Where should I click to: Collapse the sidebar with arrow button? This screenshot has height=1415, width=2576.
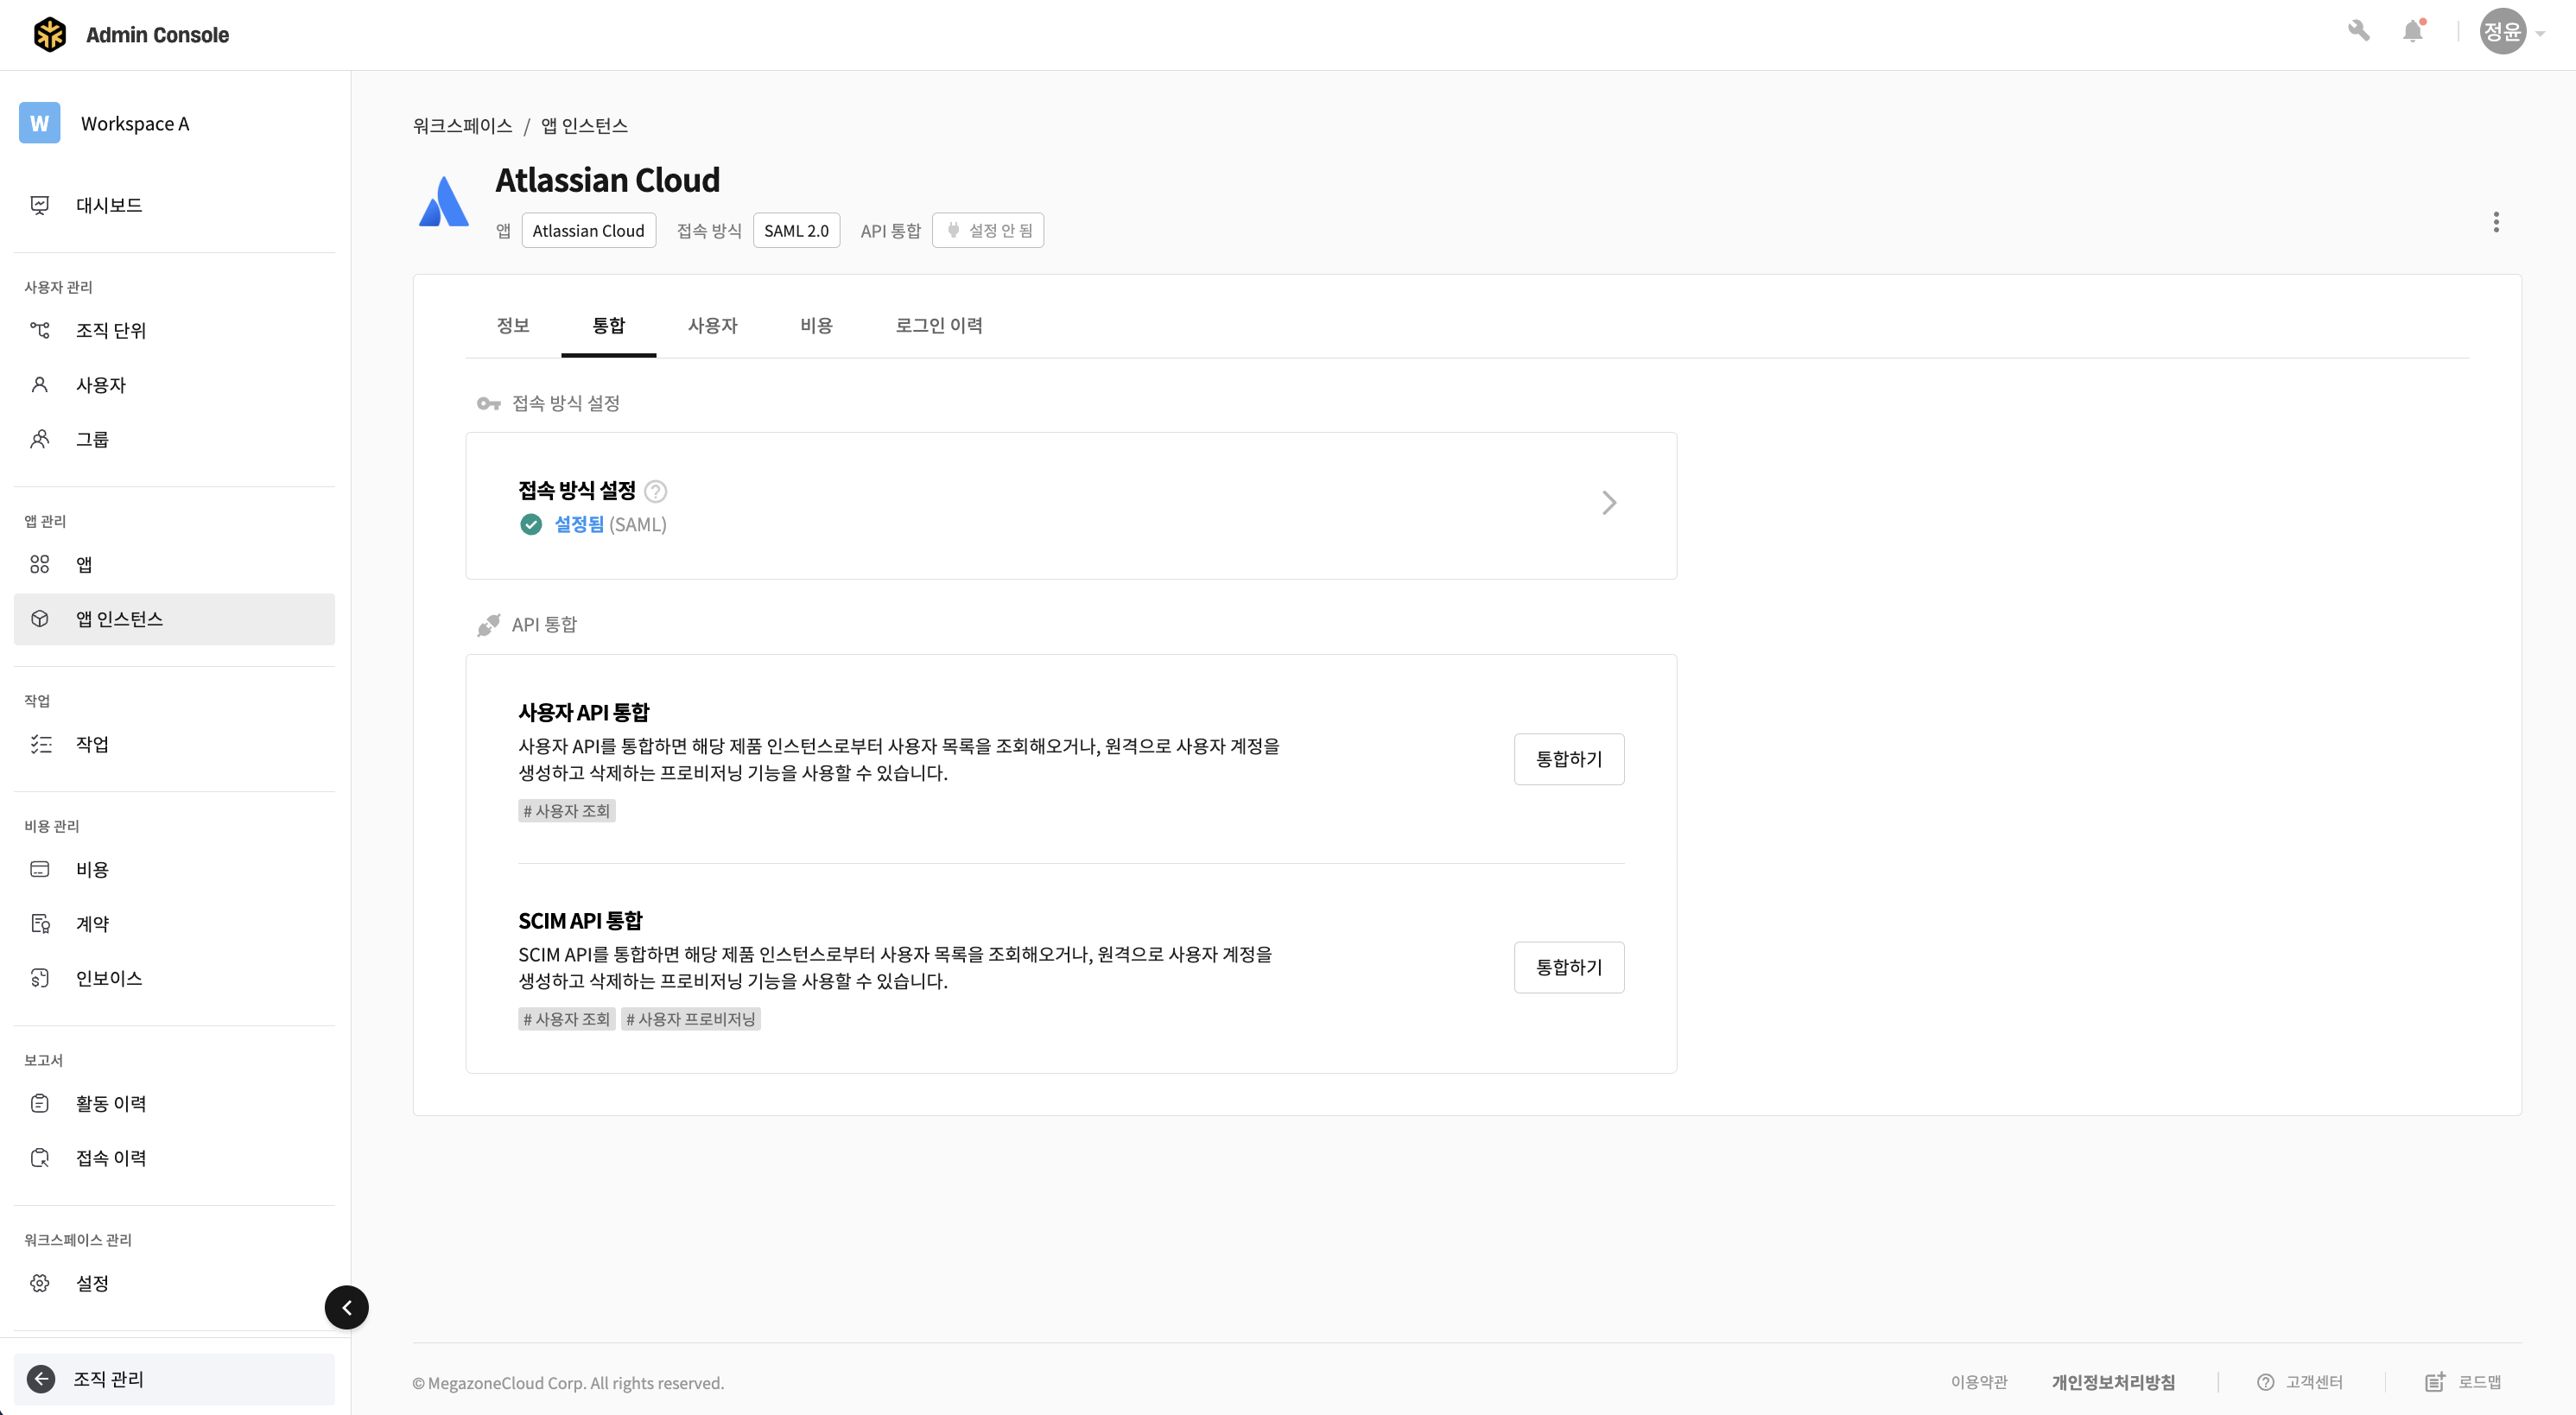[x=347, y=1307]
